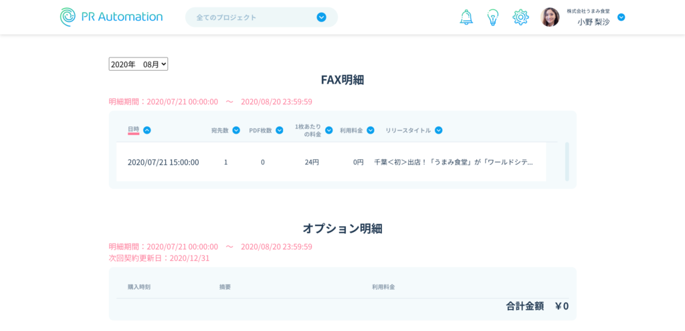Click the release title 千葉＜初＞出店 text
This screenshot has width=685, height=331.
click(453, 162)
